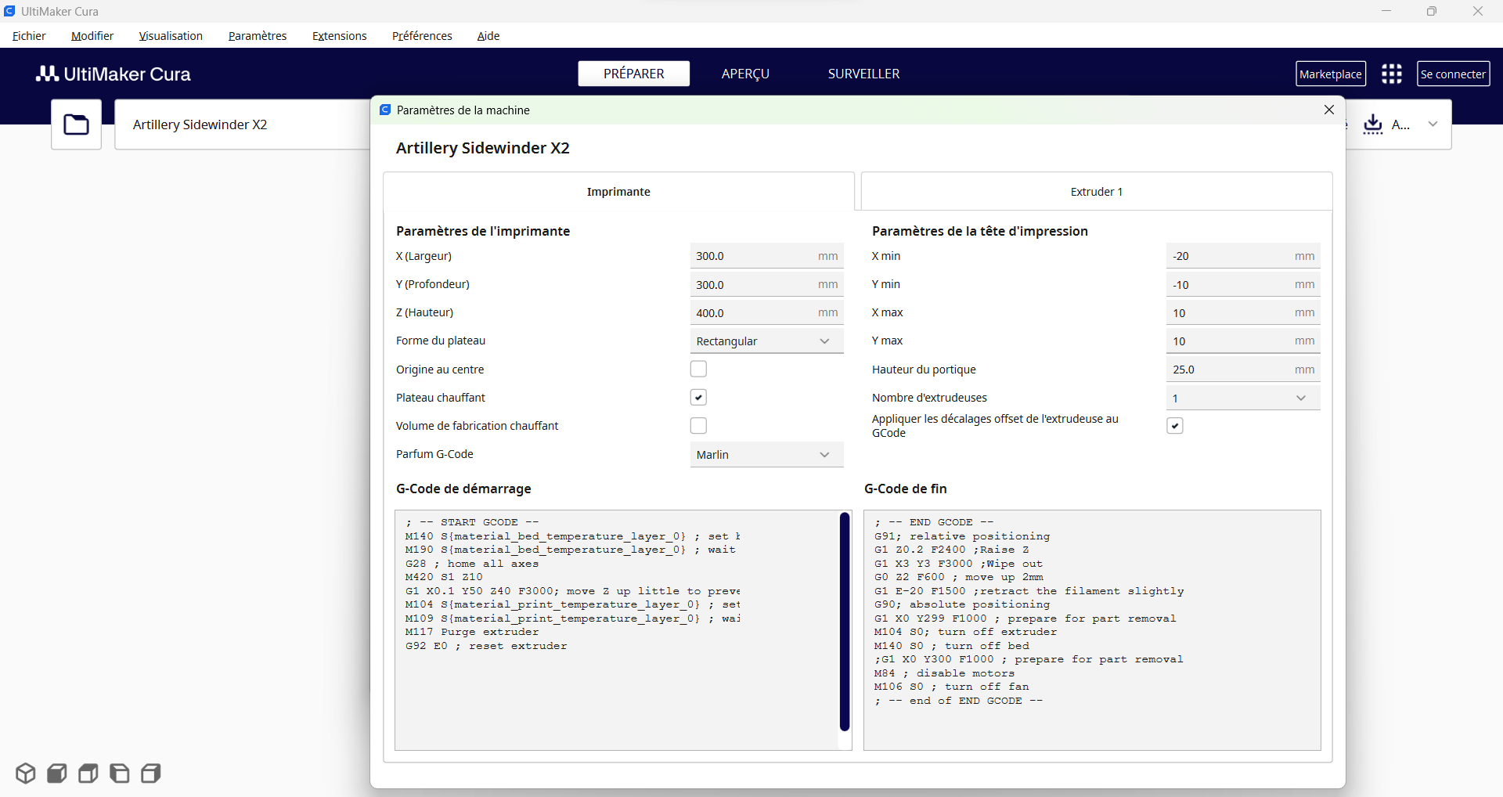Screen dimensions: 1503x797
Task: Click the Se connecter button
Action: [1454, 74]
